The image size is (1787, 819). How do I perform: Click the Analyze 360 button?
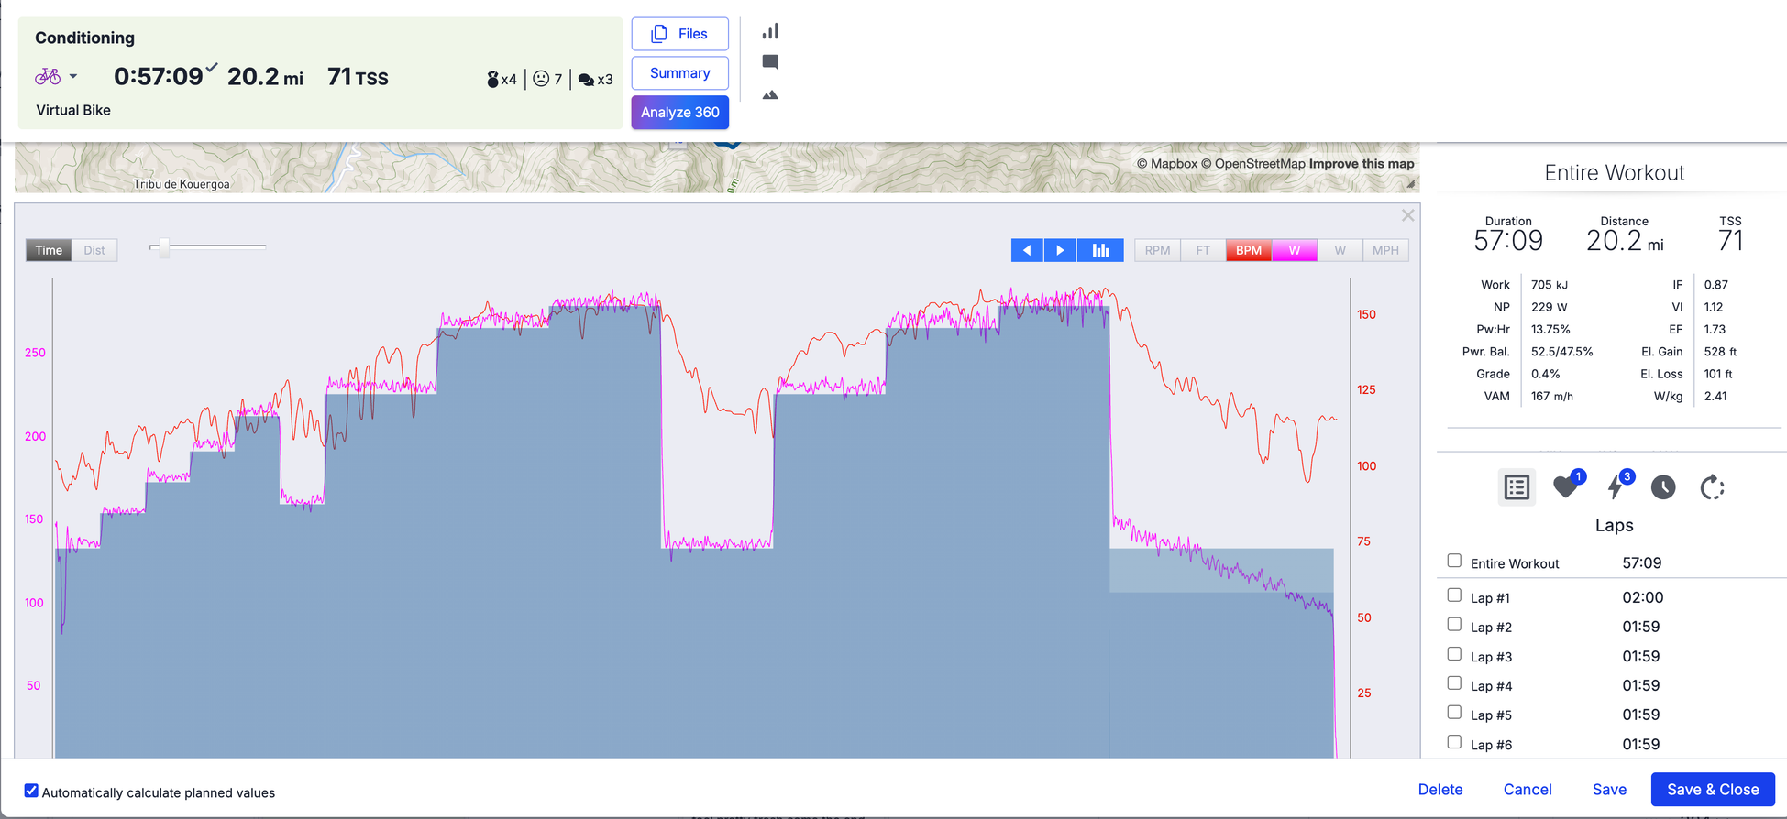tap(679, 113)
